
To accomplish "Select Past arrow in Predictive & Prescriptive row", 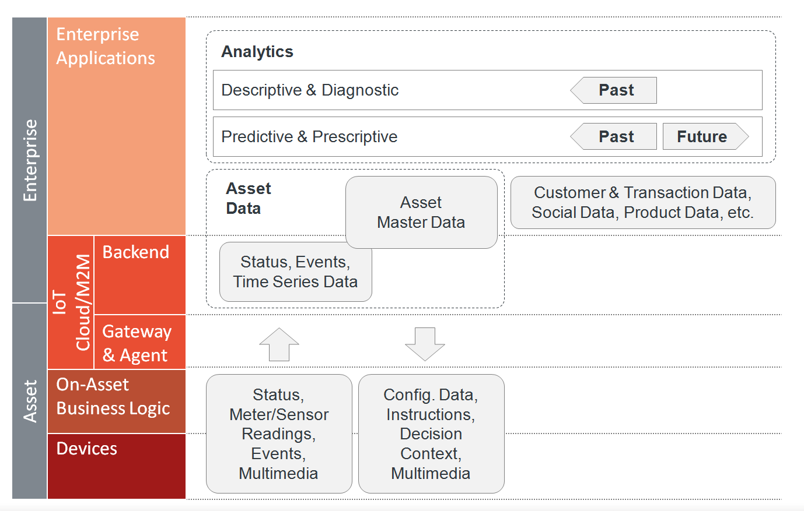I will (613, 136).
